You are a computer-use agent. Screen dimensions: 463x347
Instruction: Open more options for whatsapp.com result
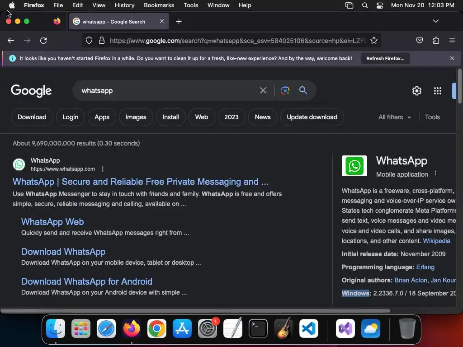[x=103, y=169]
